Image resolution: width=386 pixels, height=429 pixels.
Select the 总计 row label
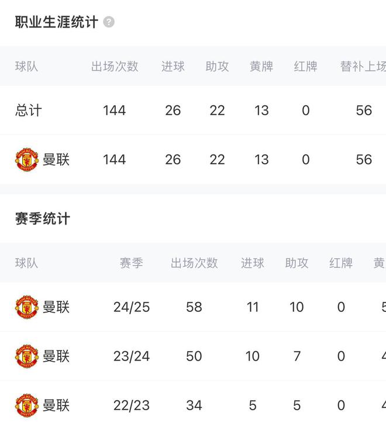(x=28, y=110)
